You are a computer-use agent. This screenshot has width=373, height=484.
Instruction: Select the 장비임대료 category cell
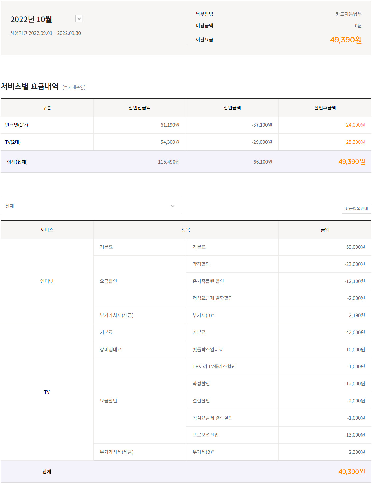pyautogui.click(x=111, y=349)
